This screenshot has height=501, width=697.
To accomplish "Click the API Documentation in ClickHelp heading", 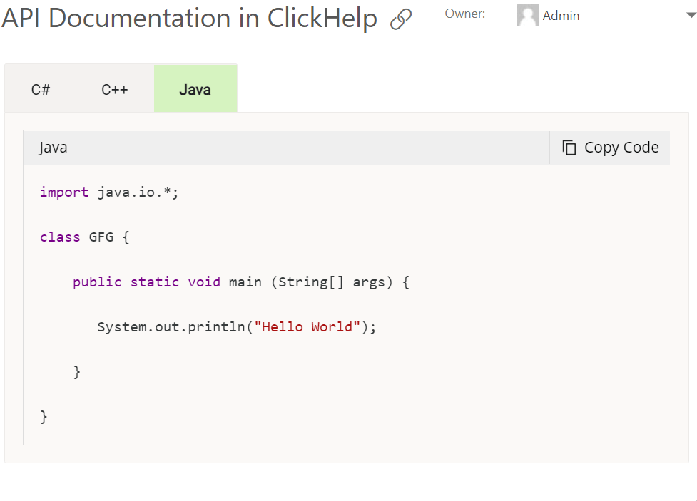I will pyautogui.click(x=189, y=19).
